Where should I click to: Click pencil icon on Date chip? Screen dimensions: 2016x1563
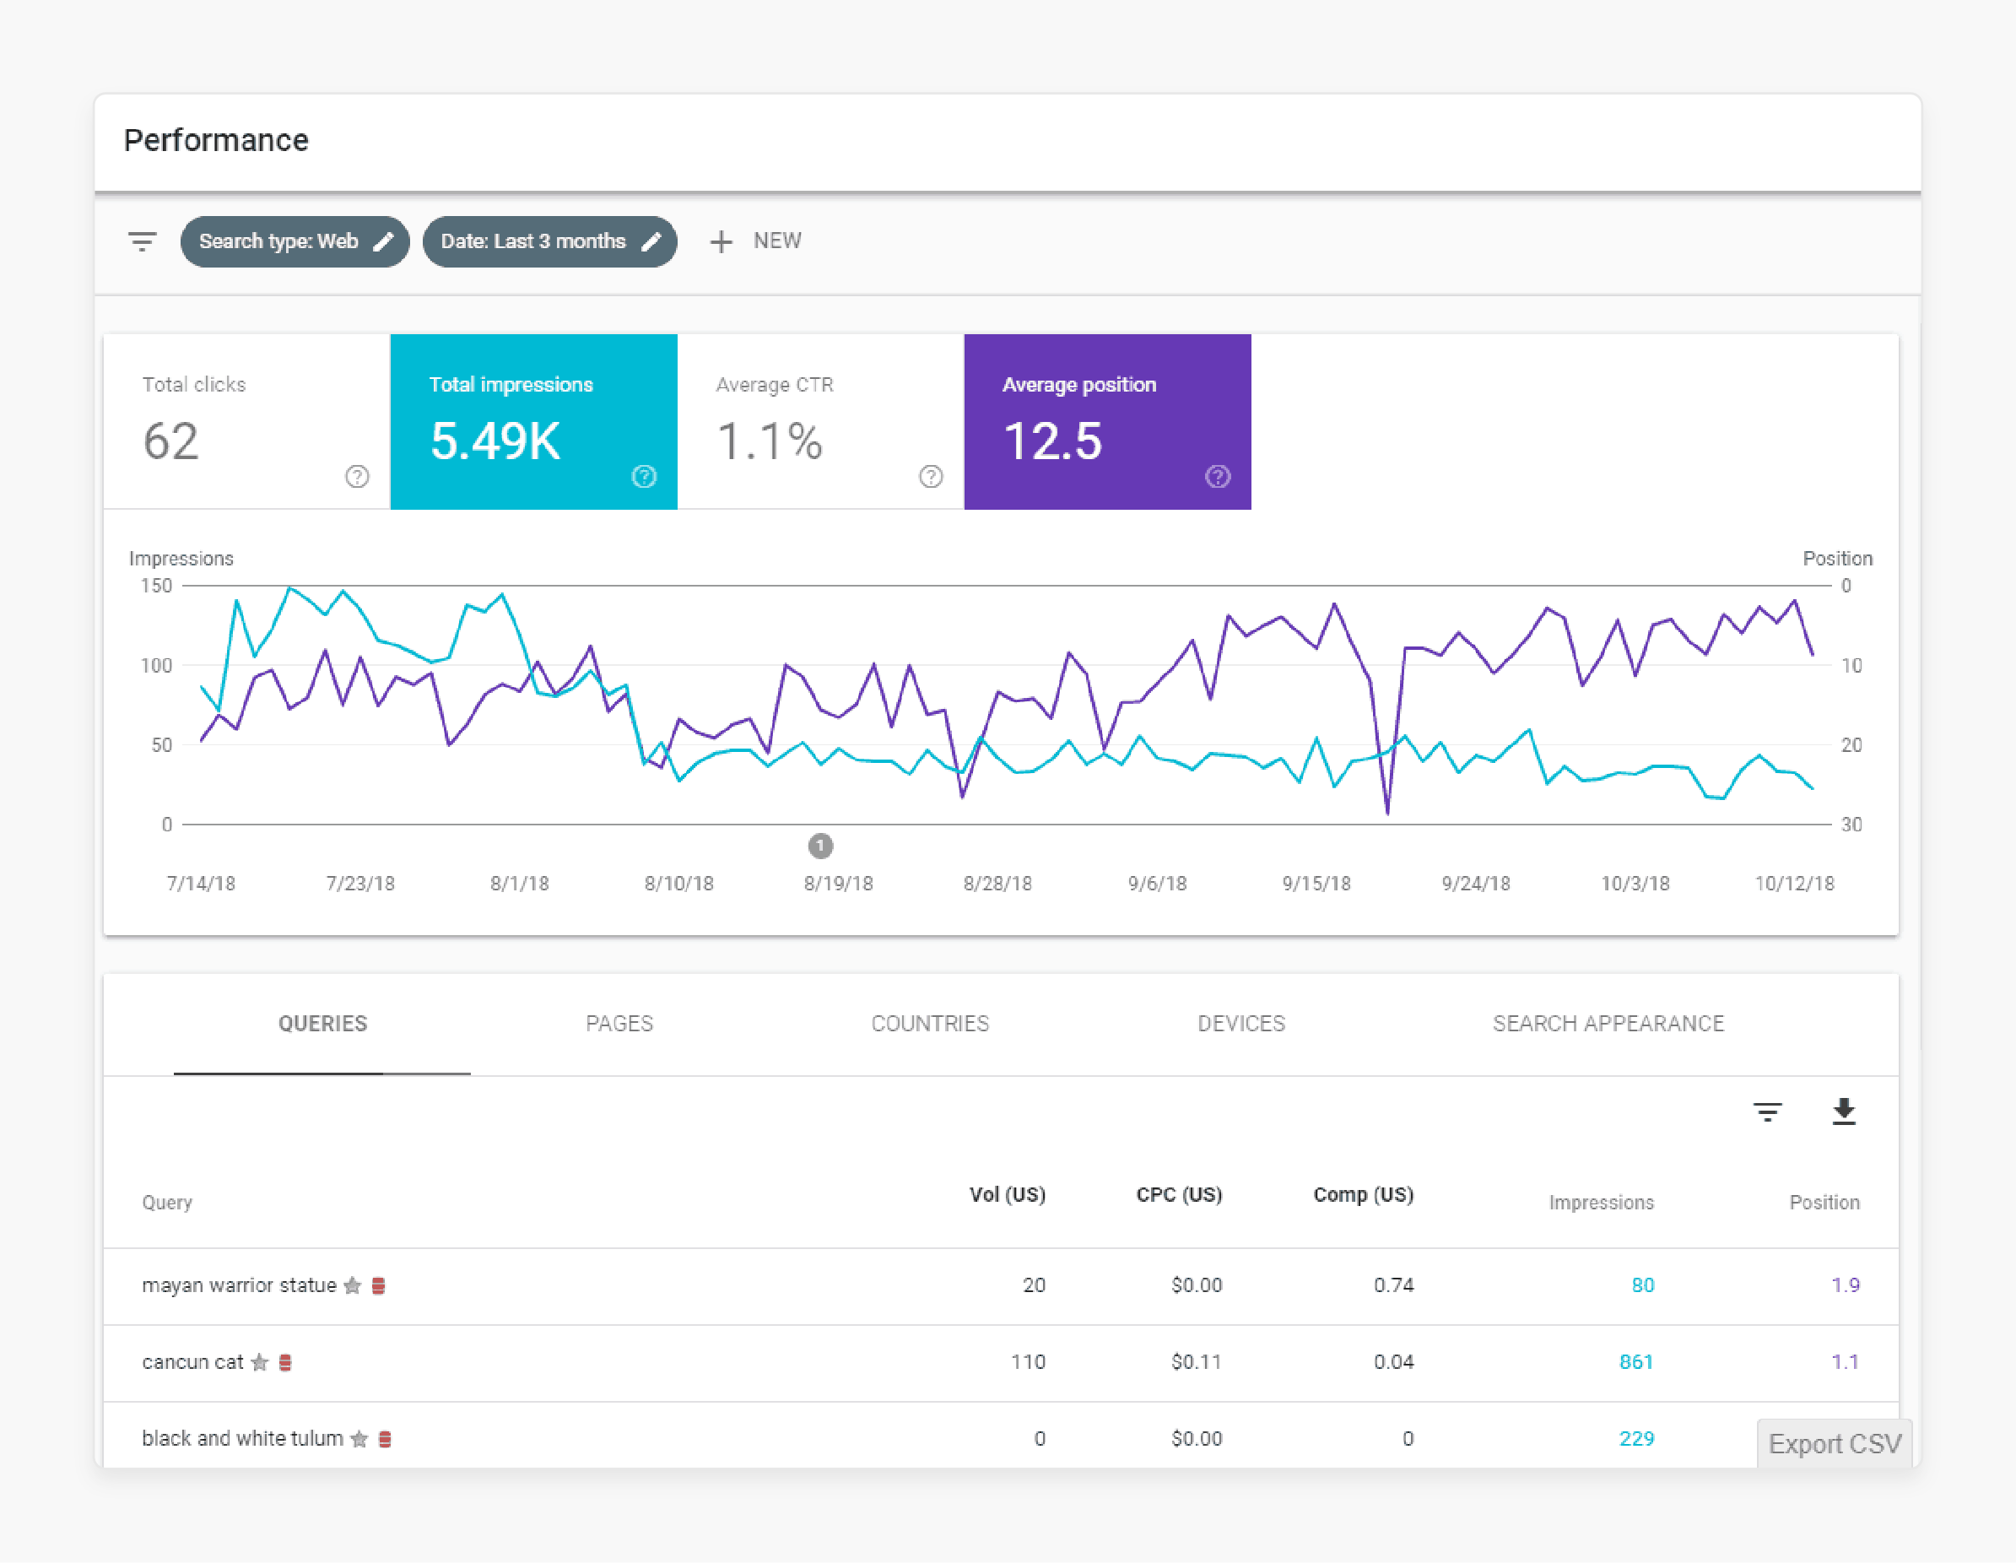pyautogui.click(x=651, y=242)
